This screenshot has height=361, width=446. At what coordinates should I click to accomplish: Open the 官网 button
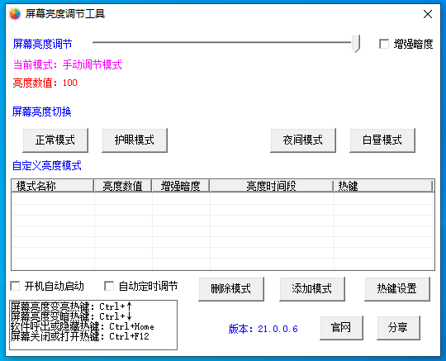pos(341,328)
